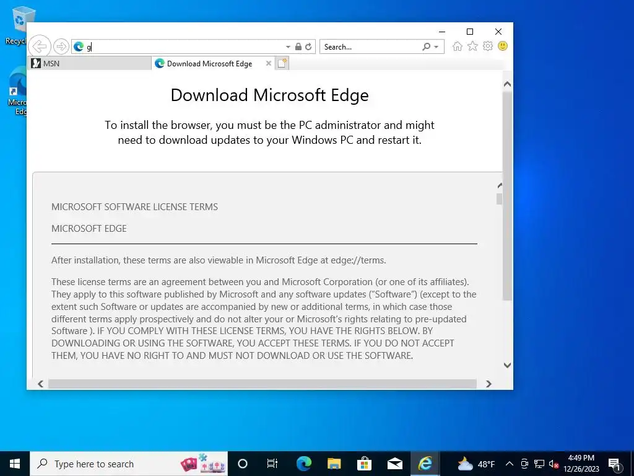The image size is (634, 476).
Task: Refresh the page with the reload icon
Action: tap(308, 46)
